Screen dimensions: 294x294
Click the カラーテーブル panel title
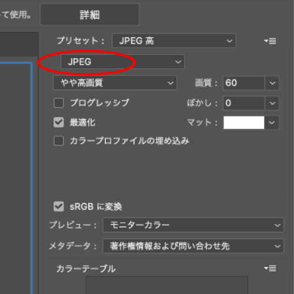86,269
